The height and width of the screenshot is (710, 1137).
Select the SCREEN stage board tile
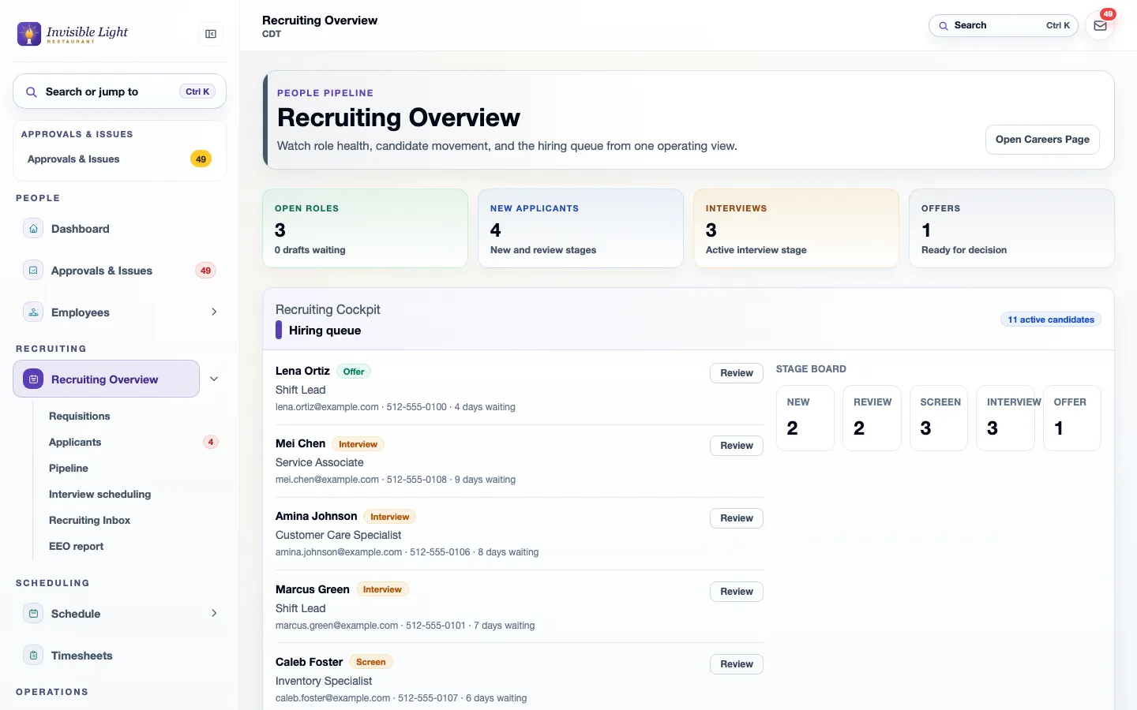click(939, 418)
